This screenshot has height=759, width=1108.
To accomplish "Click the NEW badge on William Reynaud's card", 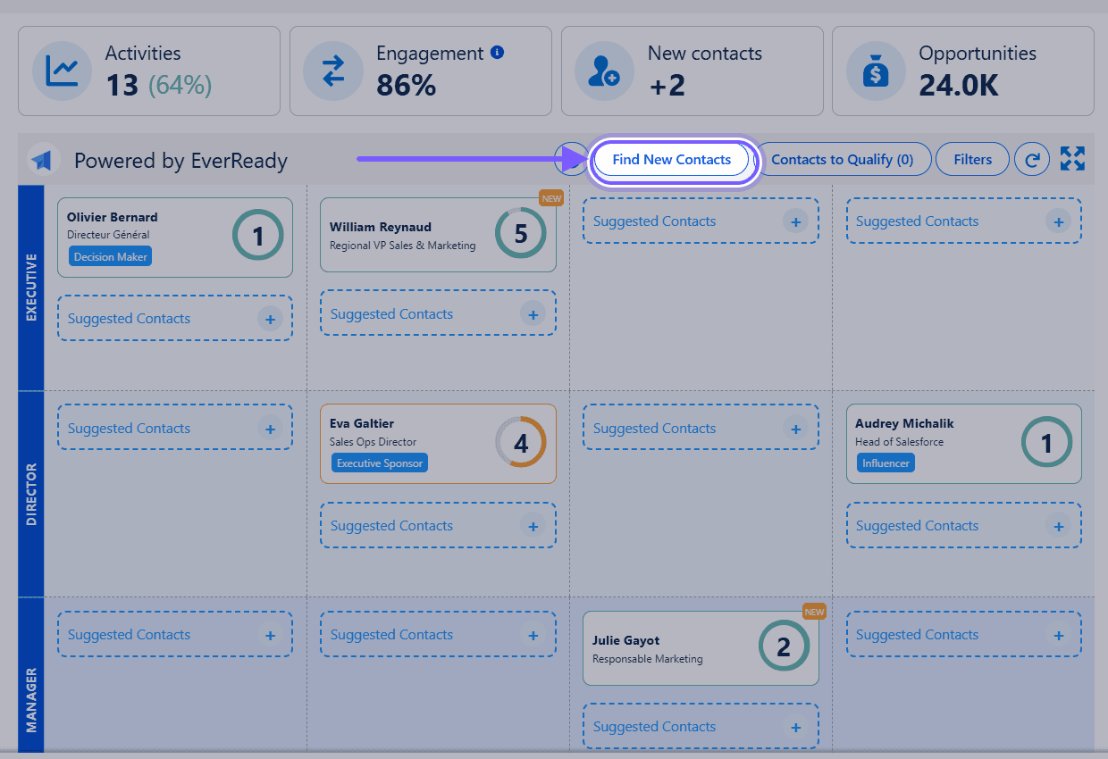I will point(551,198).
